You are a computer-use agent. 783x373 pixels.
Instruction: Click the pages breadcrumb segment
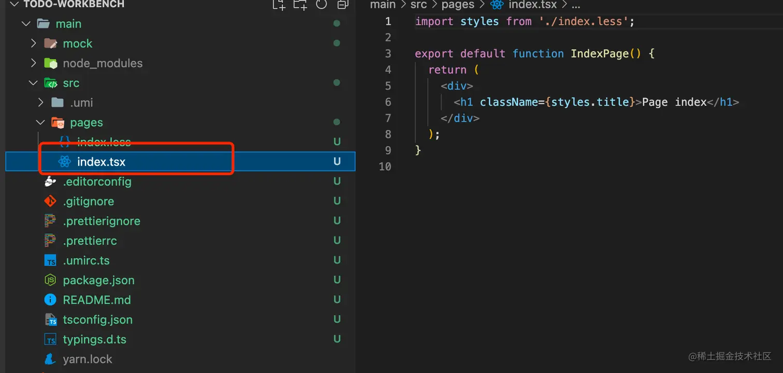point(458,5)
